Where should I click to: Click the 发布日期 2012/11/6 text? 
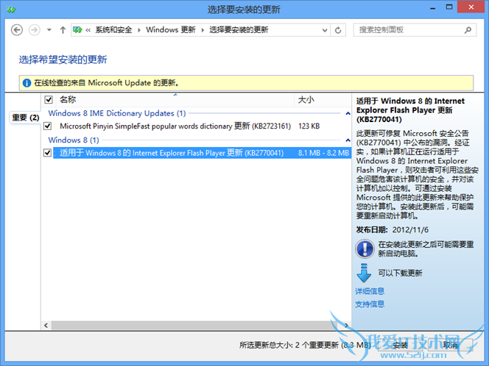click(x=393, y=230)
